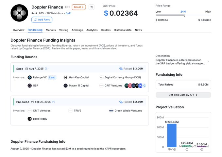The image size is (222, 157).
Task: Open the Markets tab
Action: (x=51, y=30)
